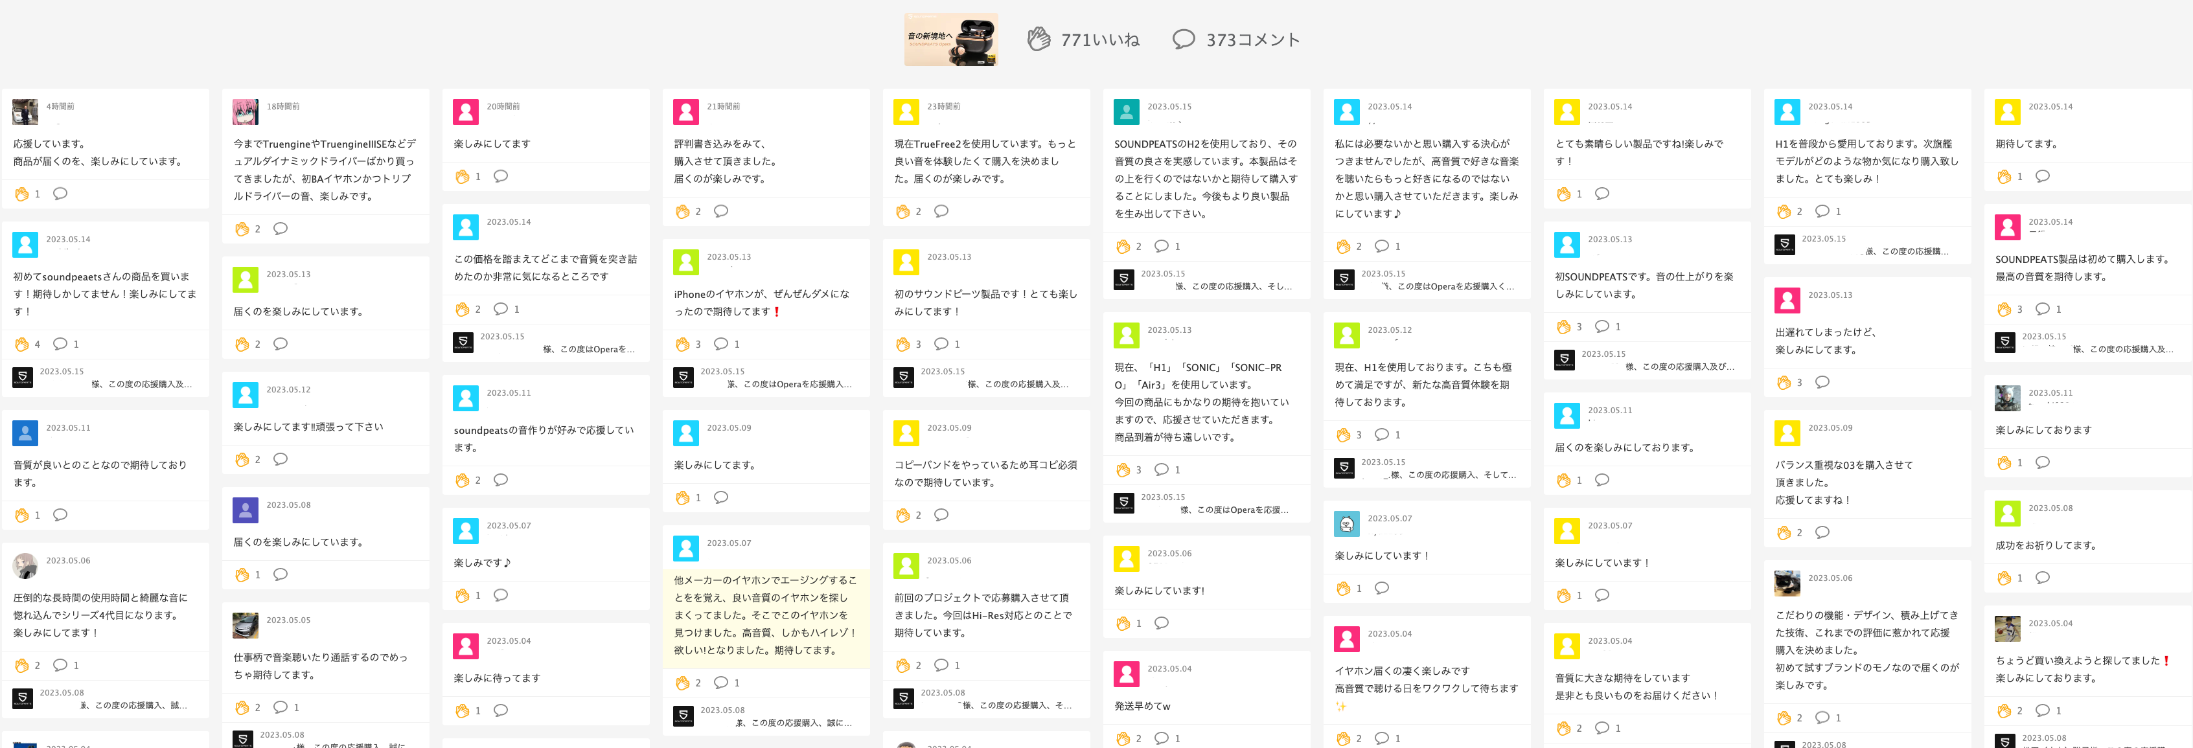
Task: Click comment bubble under 成功をお祈りしてます
Action: (x=2042, y=578)
